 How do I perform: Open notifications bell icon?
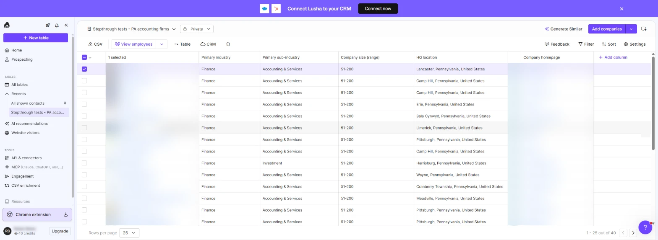click(57, 26)
